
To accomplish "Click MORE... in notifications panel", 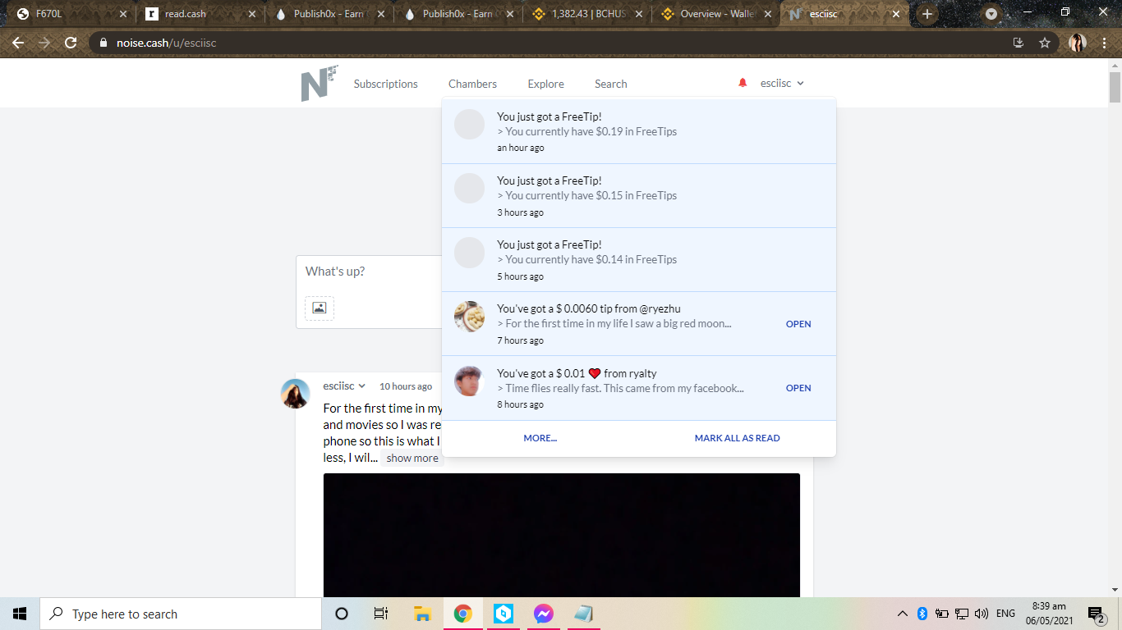I will (540, 438).
